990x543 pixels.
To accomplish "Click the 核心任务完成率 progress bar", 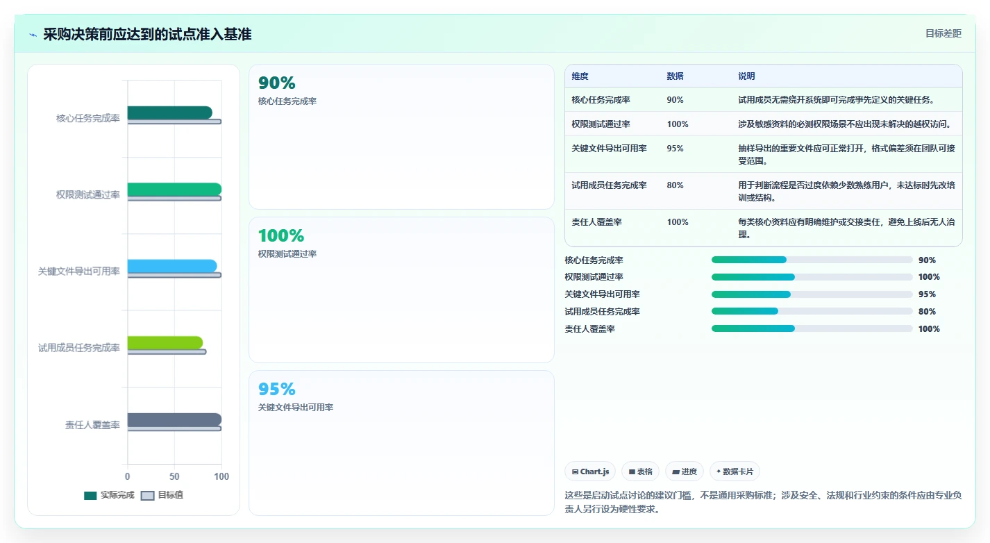I will 812,260.
